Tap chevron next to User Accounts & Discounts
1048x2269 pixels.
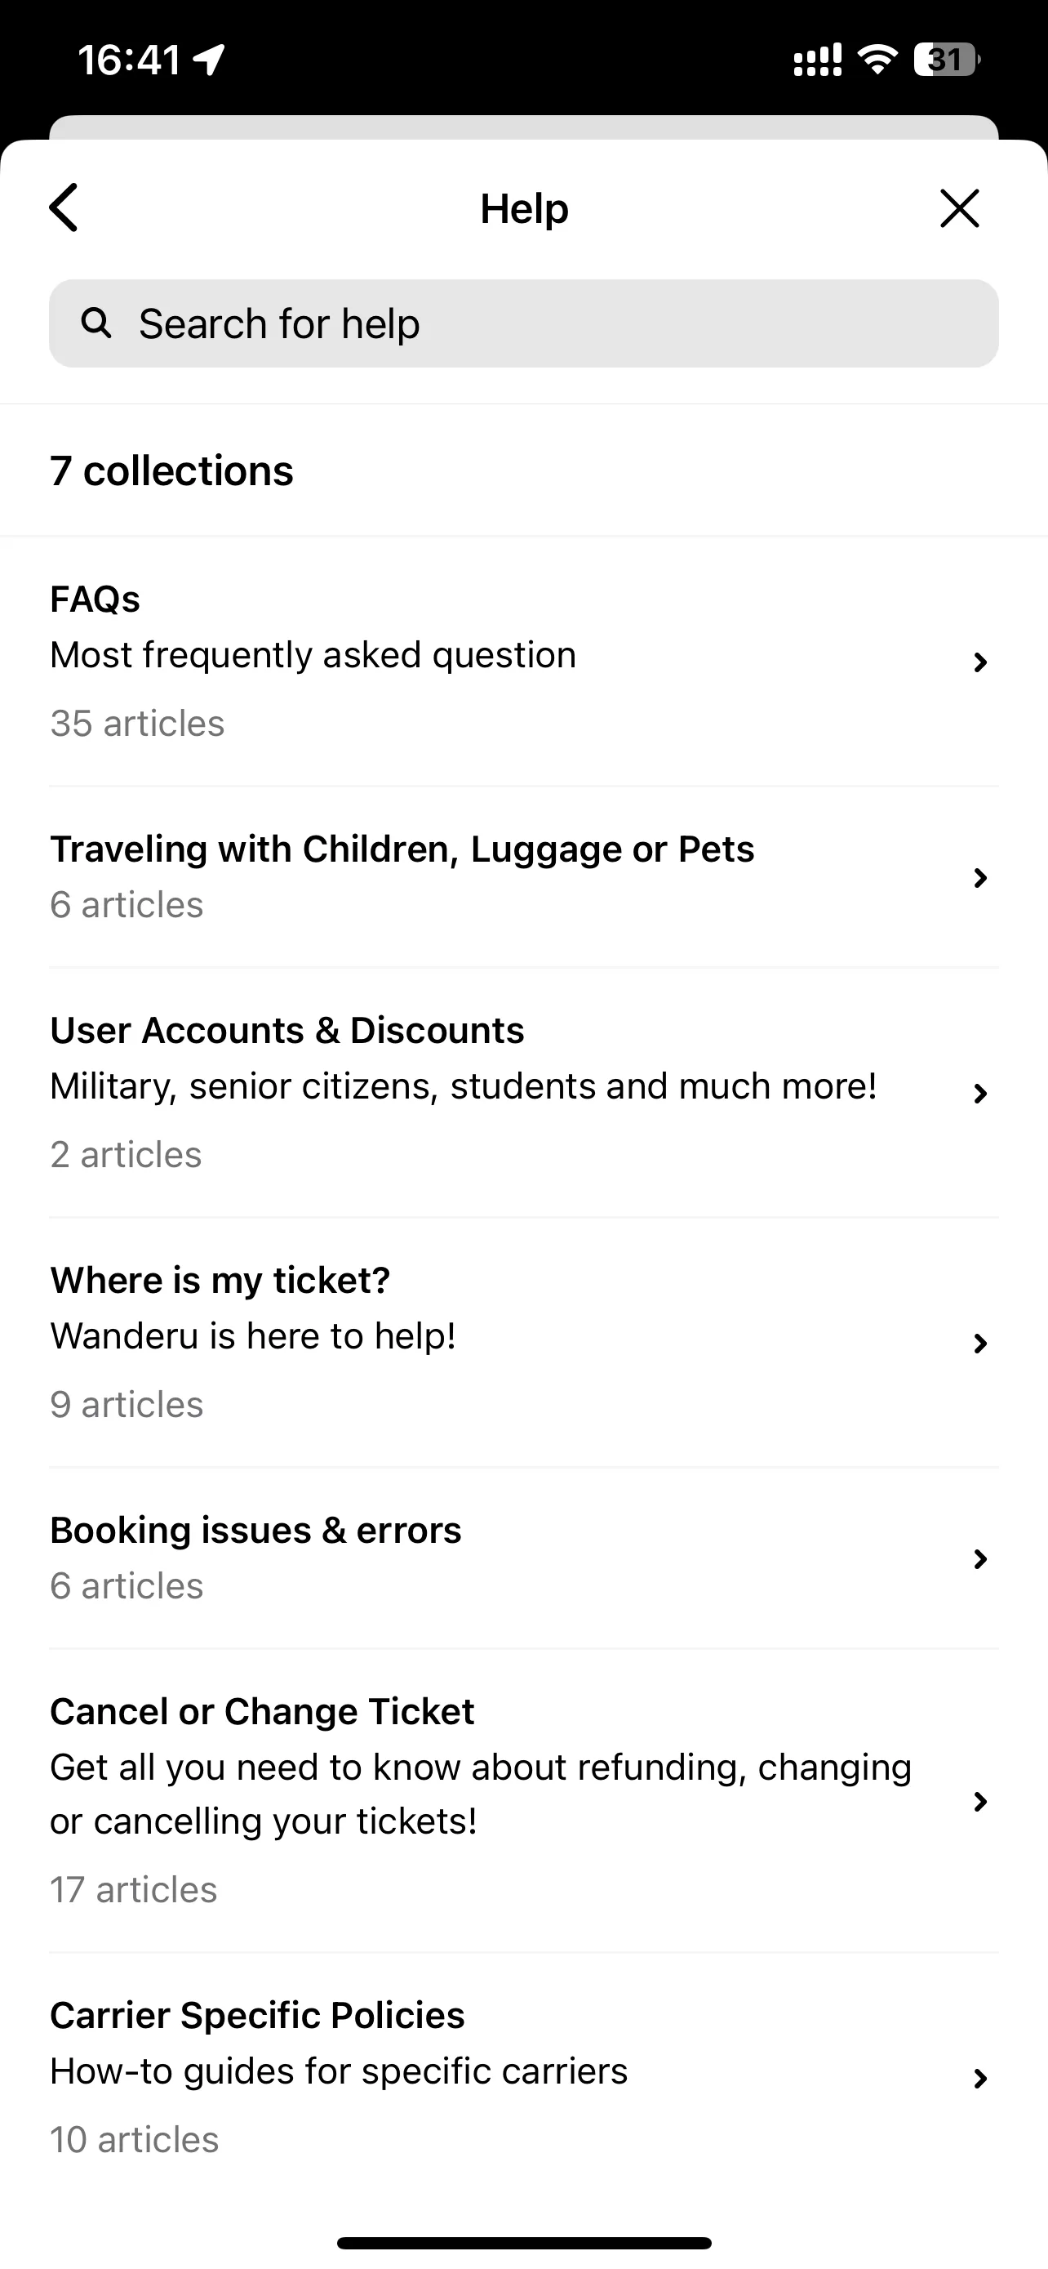click(979, 1093)
